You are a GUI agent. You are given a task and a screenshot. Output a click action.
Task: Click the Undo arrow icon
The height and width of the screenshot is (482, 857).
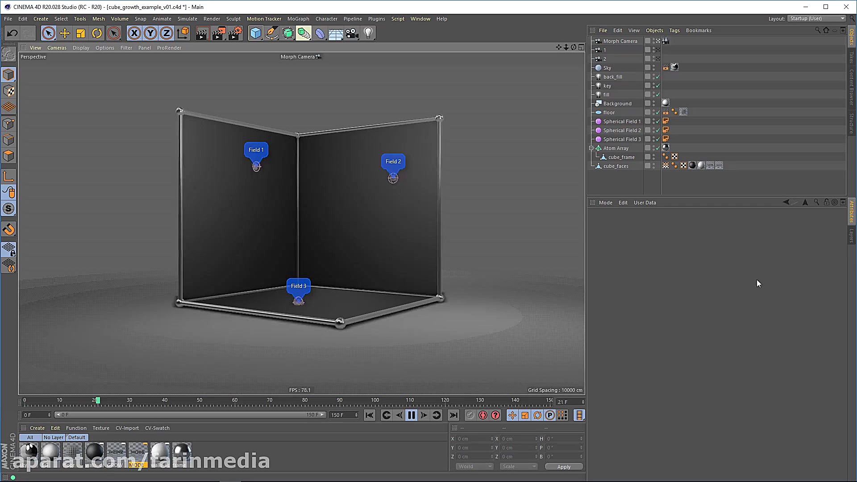[x=12, y=33]
